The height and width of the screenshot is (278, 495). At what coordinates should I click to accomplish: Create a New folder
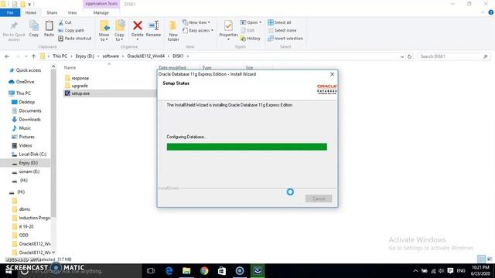[173, 31]
